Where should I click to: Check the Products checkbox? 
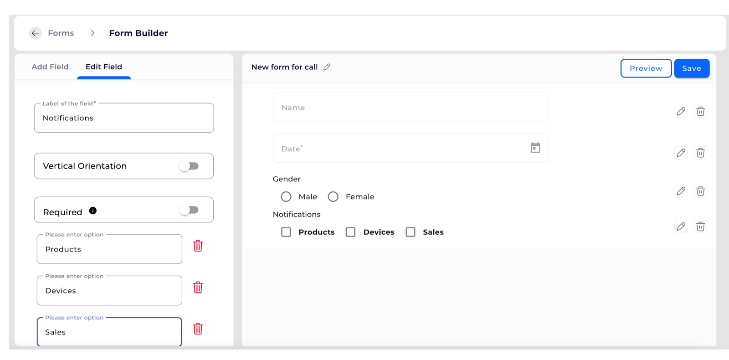pos(286,232)
